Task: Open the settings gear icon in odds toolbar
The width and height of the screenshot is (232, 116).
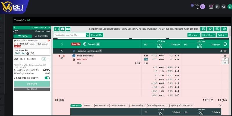Action: [x=224, y=29]
